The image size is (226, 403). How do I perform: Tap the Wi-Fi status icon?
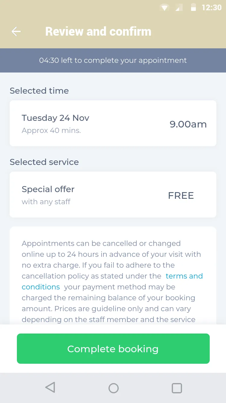click(x=164, y=8)
